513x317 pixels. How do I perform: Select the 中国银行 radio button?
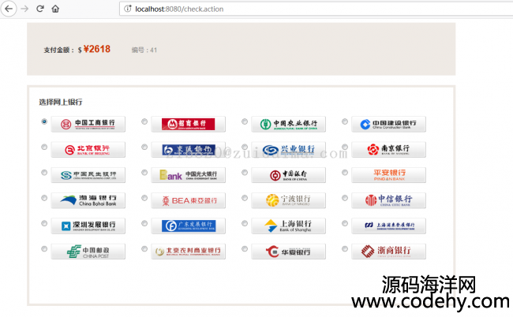[245, 173]
